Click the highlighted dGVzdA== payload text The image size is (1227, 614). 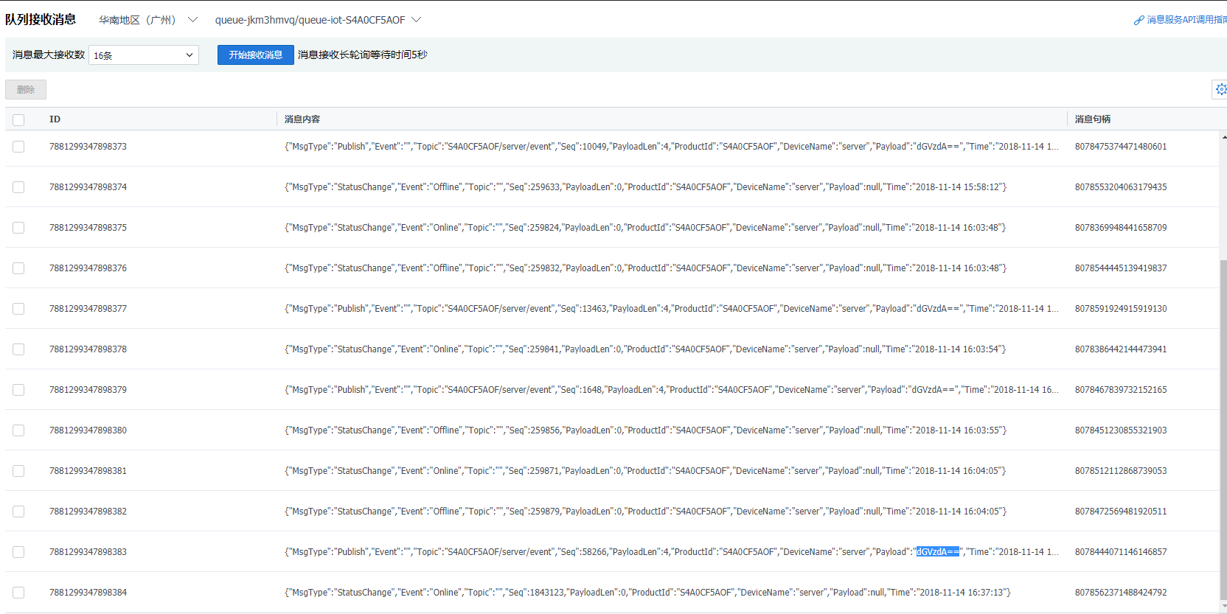click(x=937, y=552)
